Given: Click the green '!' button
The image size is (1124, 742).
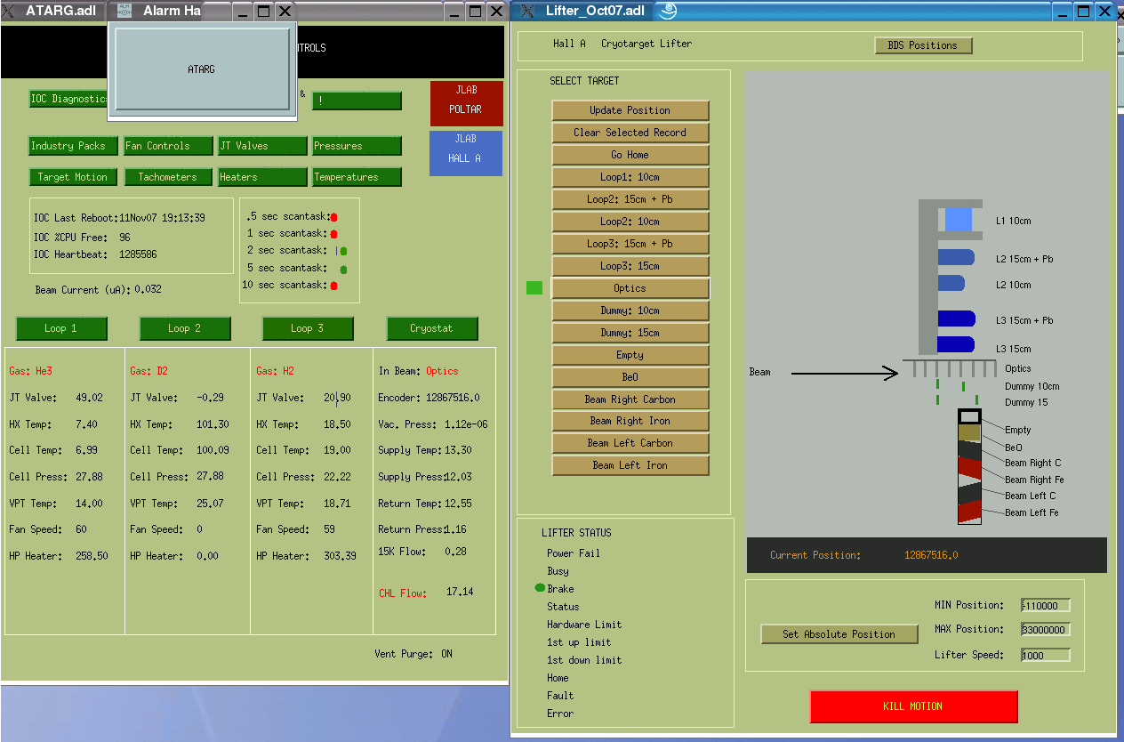Looking at the screenshot, I should click(x=356, y=101).
